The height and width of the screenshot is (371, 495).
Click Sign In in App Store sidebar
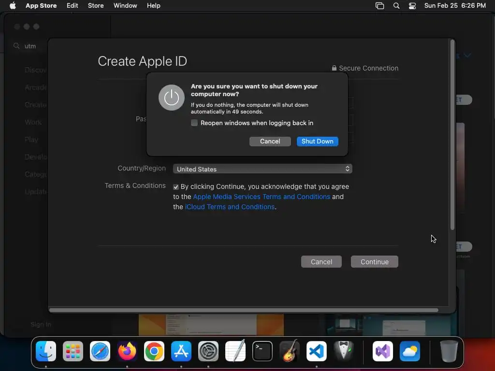click(x=41, y=324)
